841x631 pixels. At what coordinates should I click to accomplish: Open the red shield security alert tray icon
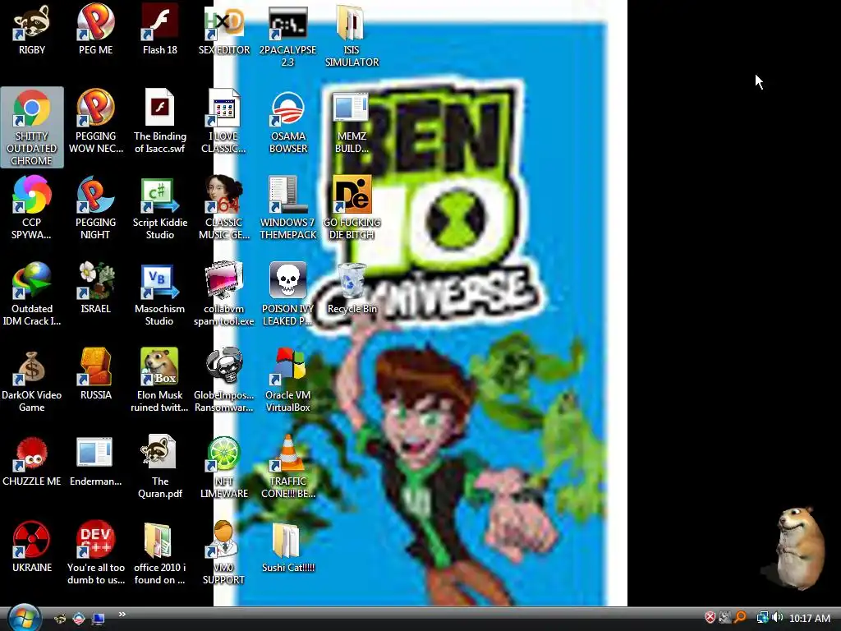tap(710, 618)
